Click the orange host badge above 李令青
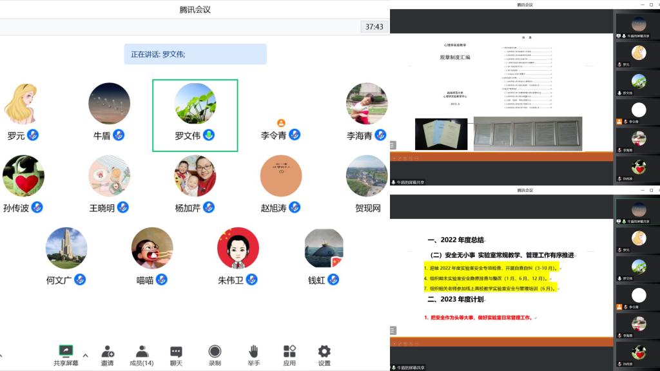 pos(281,123)
